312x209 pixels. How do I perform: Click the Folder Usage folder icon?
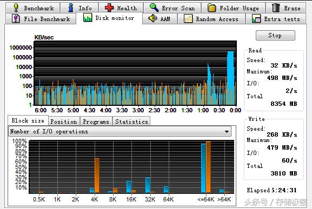(212, 8)
